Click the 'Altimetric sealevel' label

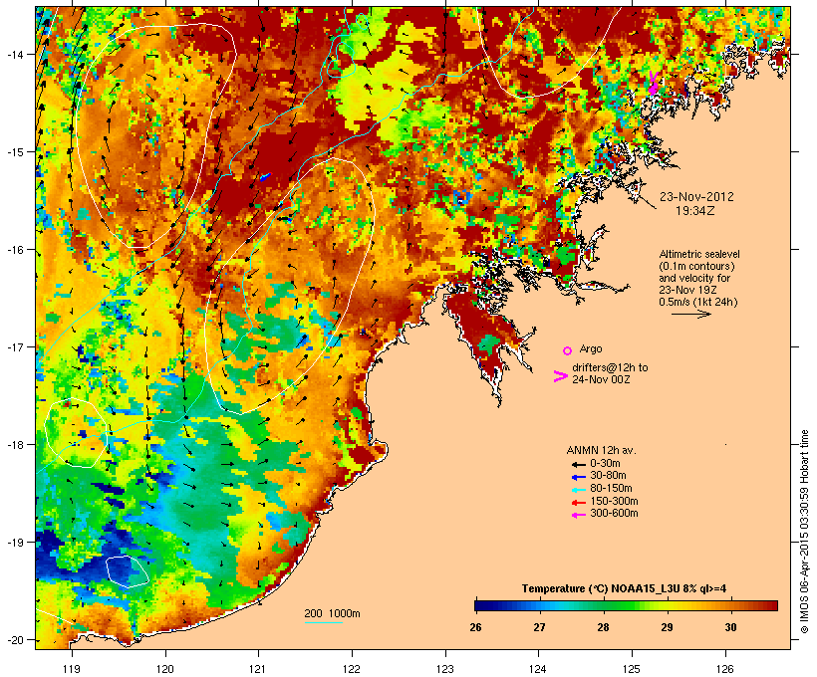699,254
